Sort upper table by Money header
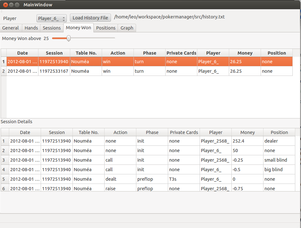The width and height of the screenshot is (301, 228). pyautogui.click(x=245, y=53)
